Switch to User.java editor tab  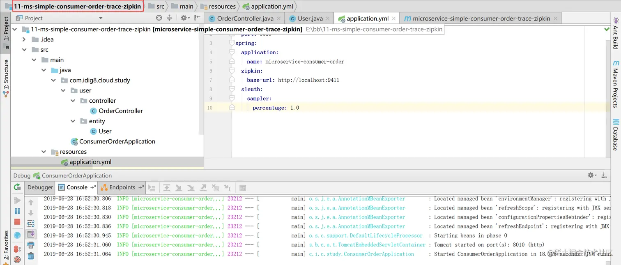pos(310,18)
